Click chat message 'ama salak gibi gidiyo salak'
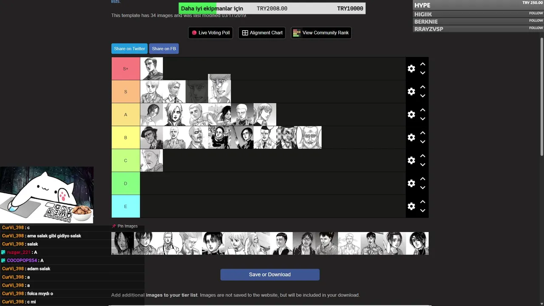Image resolution: width=544 pixels, height=306 pixels. point(54,236)
